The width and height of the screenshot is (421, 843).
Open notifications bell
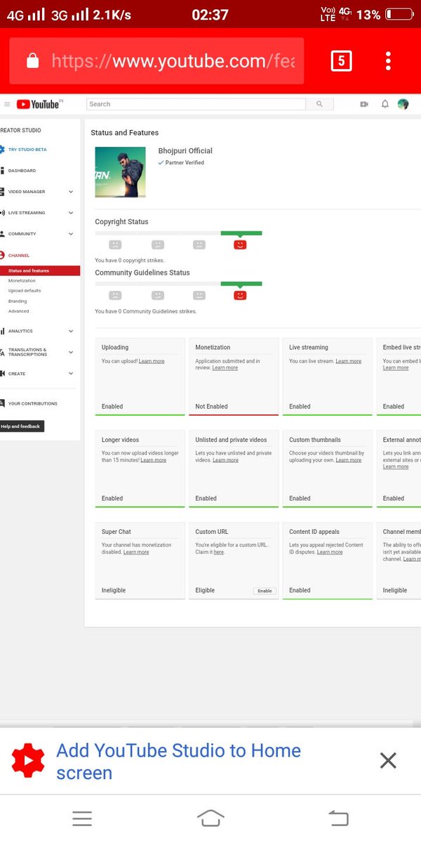[385, 104]
